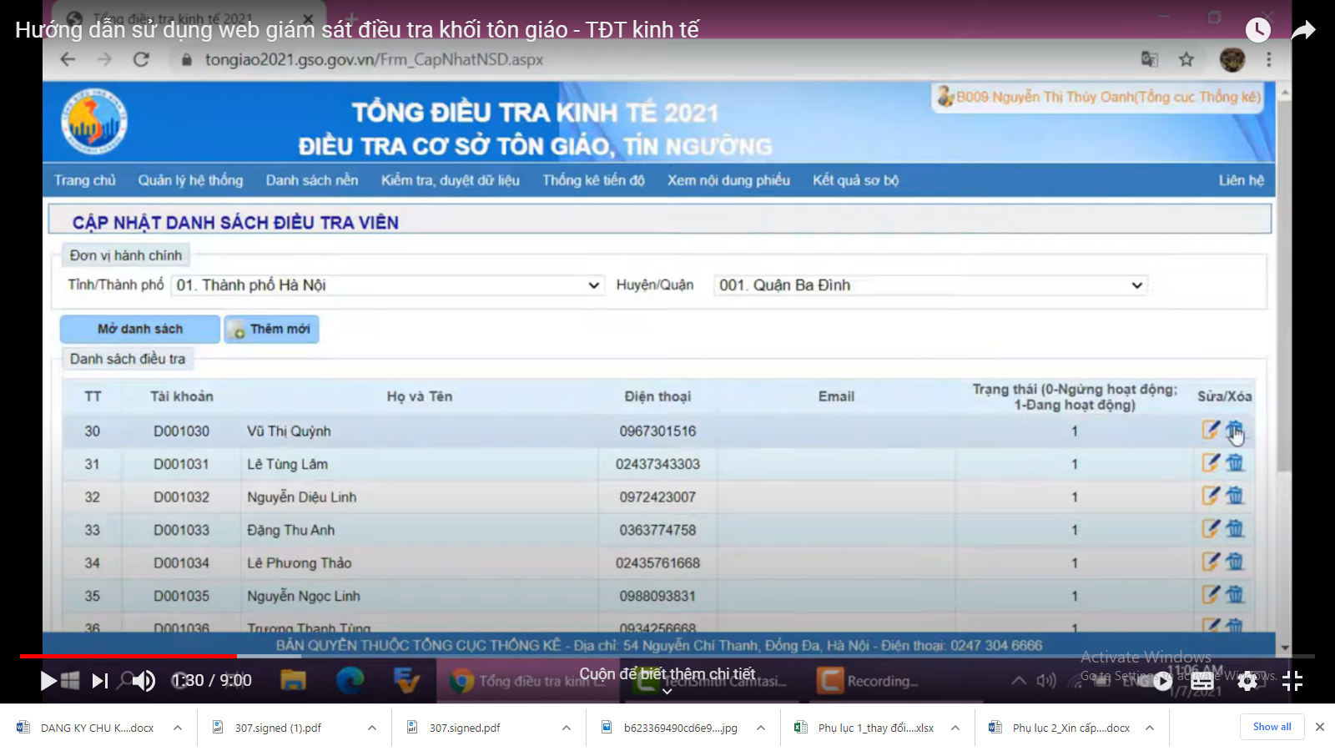Viewport: 1335px width, 751px height.
Task: Click the Google Translate icon in address bar
Action: point(1151,59)
